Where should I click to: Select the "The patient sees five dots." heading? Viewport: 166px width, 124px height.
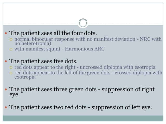pyautogui.click(x=43, y=62)
